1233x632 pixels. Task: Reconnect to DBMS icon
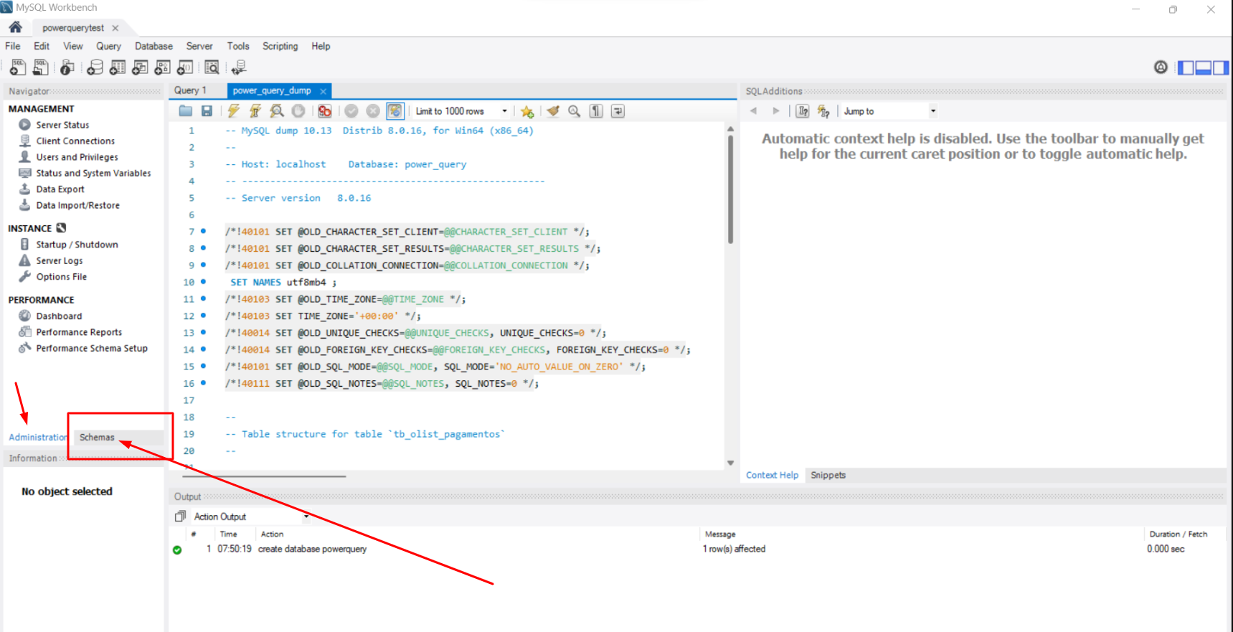tap(239, 67)
